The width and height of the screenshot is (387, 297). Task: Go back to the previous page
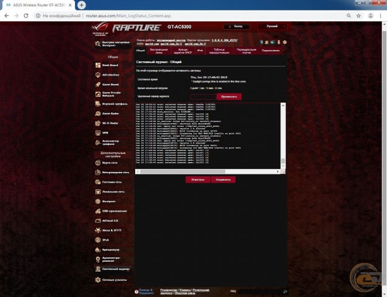[x=7, y=15]
